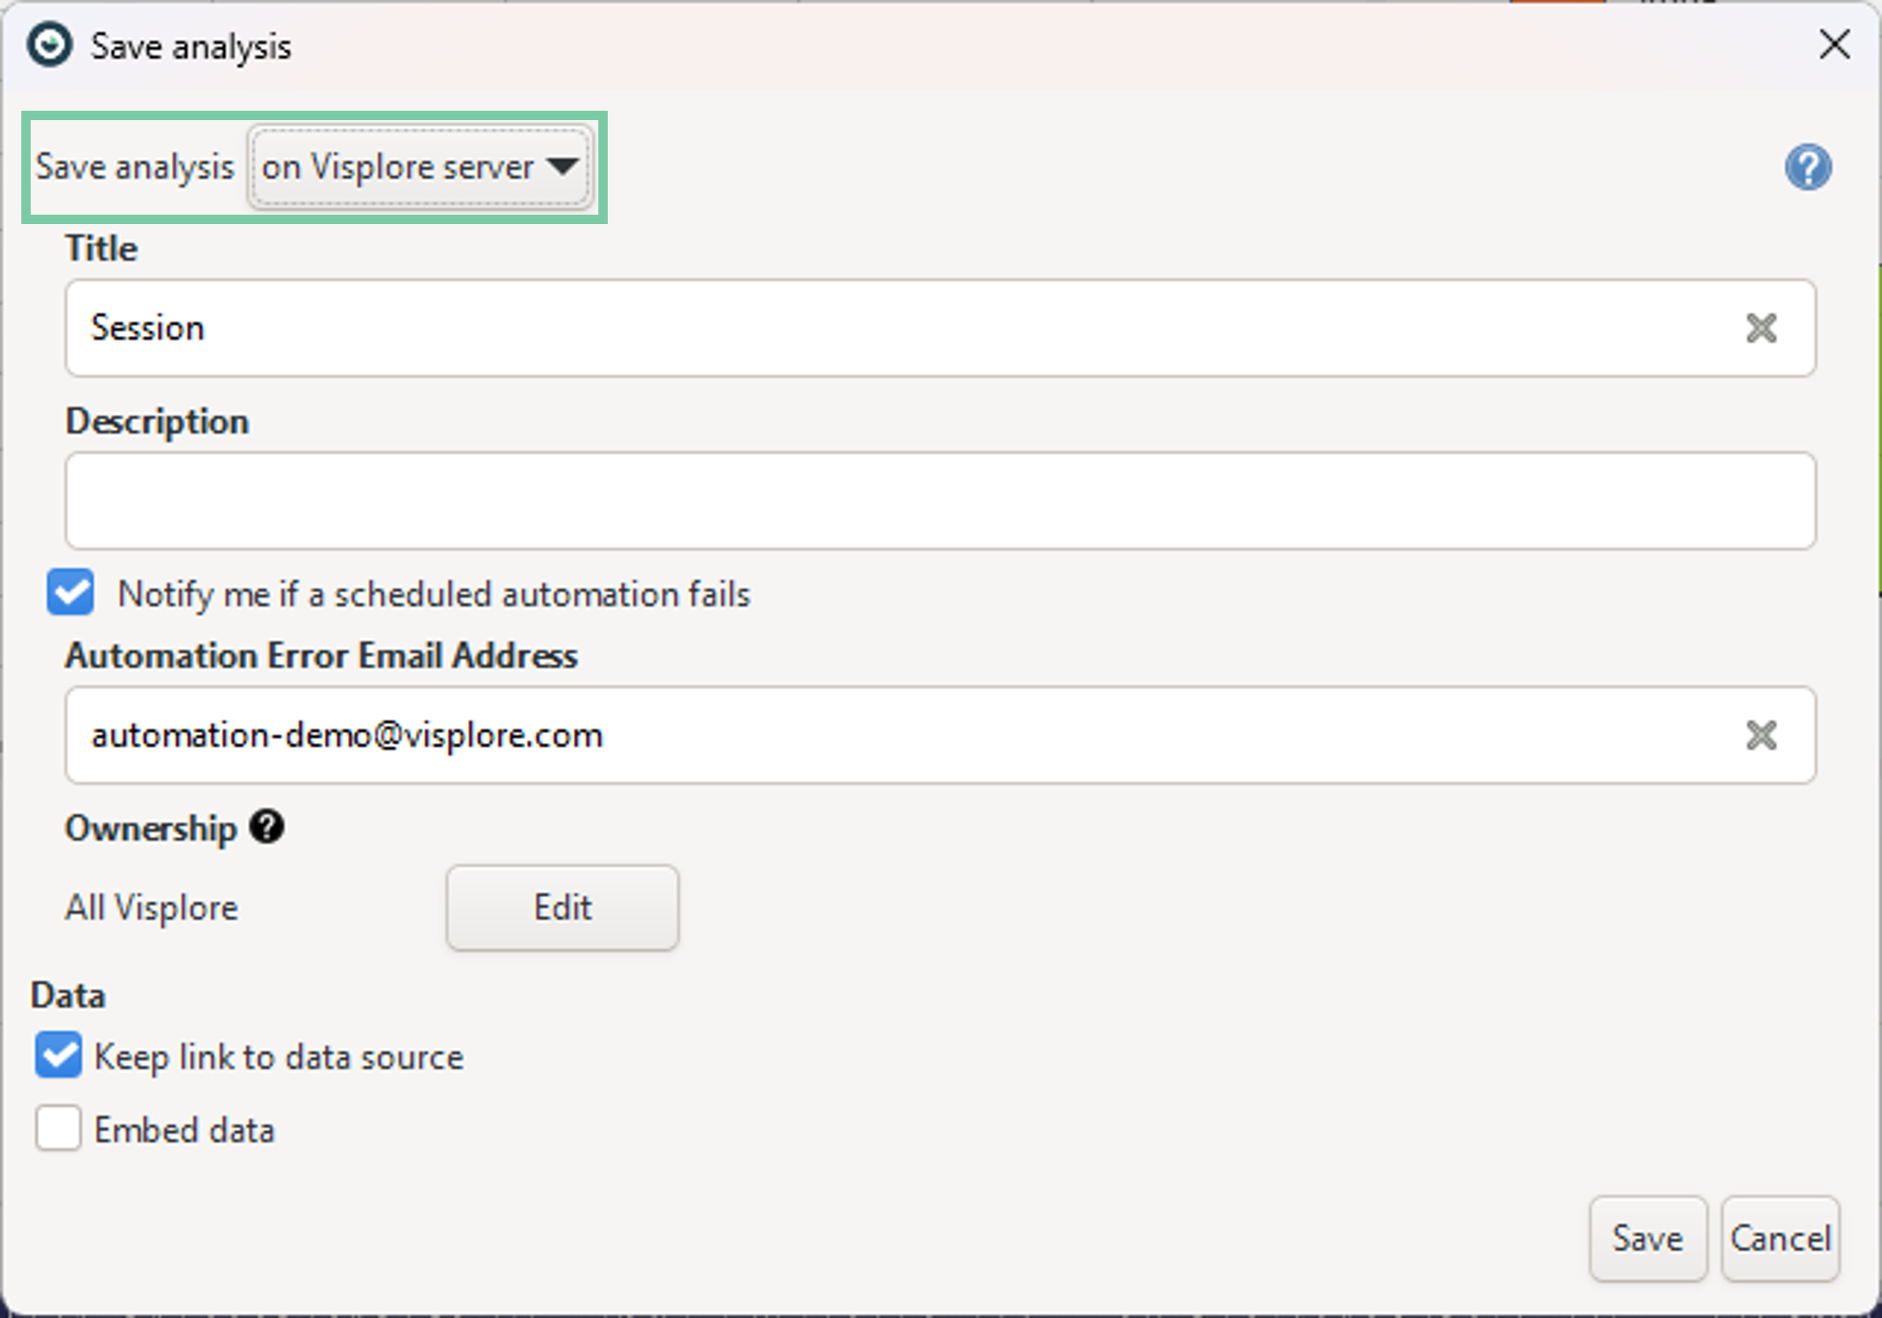The image size is (1882, 1318).
Task: Enable the Embed data checkbox
Action: click(59, 1129)
